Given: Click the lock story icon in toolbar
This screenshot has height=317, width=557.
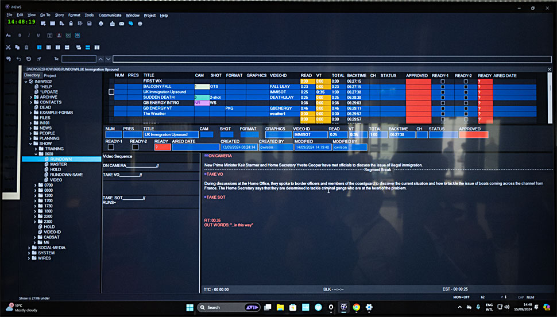Looking at the screenshot, I should click(x=71, y=24).
